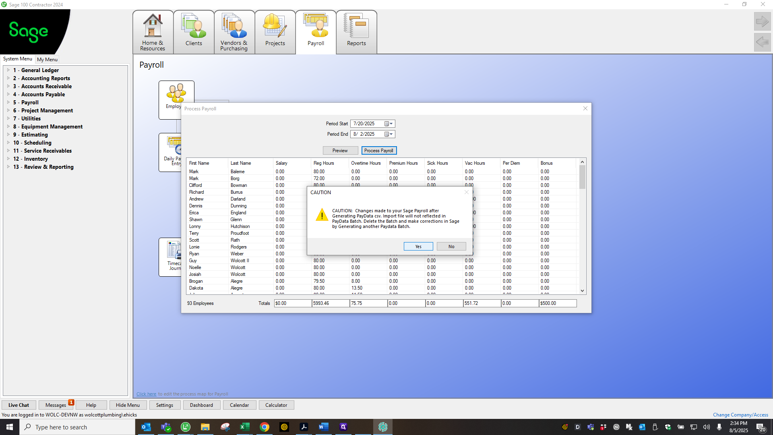Click the forward arrow navigation icon
This screenshot has width=773, height=435.
(x=762, y=21)
